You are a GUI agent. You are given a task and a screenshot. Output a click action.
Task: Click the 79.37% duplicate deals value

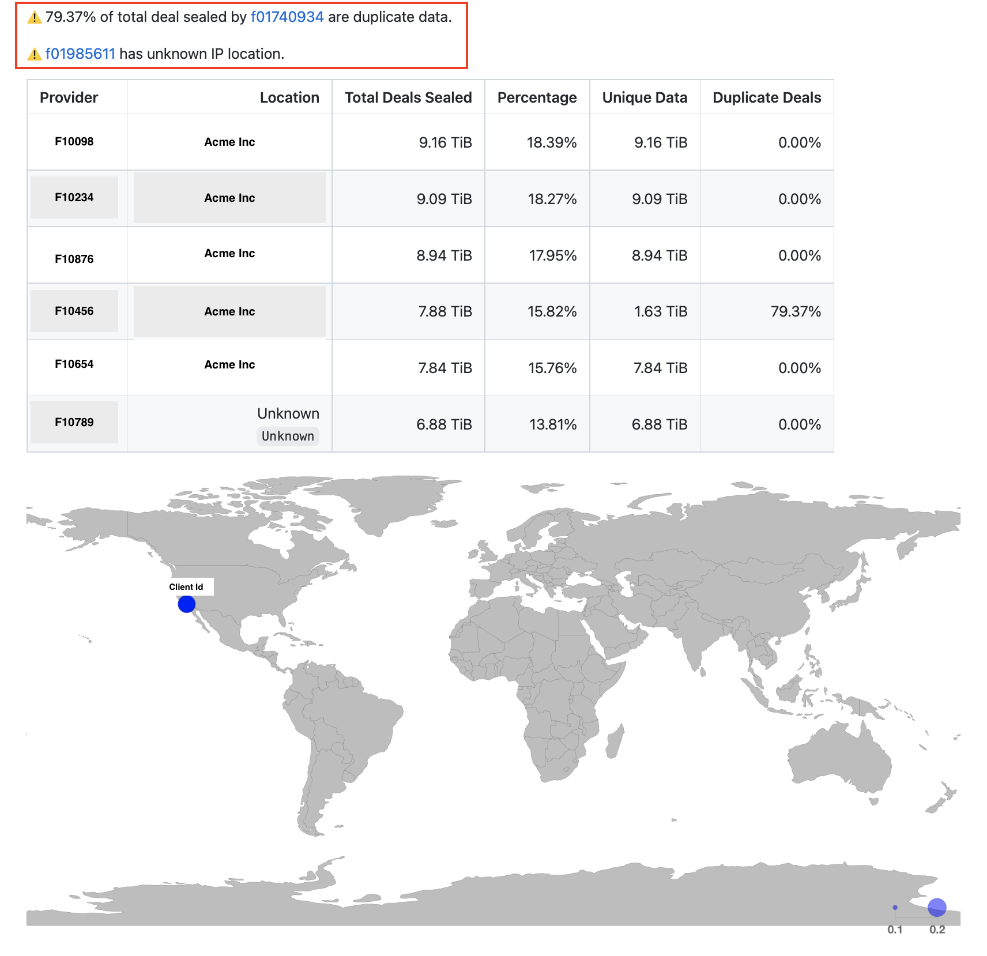click(x=796, y=312)
